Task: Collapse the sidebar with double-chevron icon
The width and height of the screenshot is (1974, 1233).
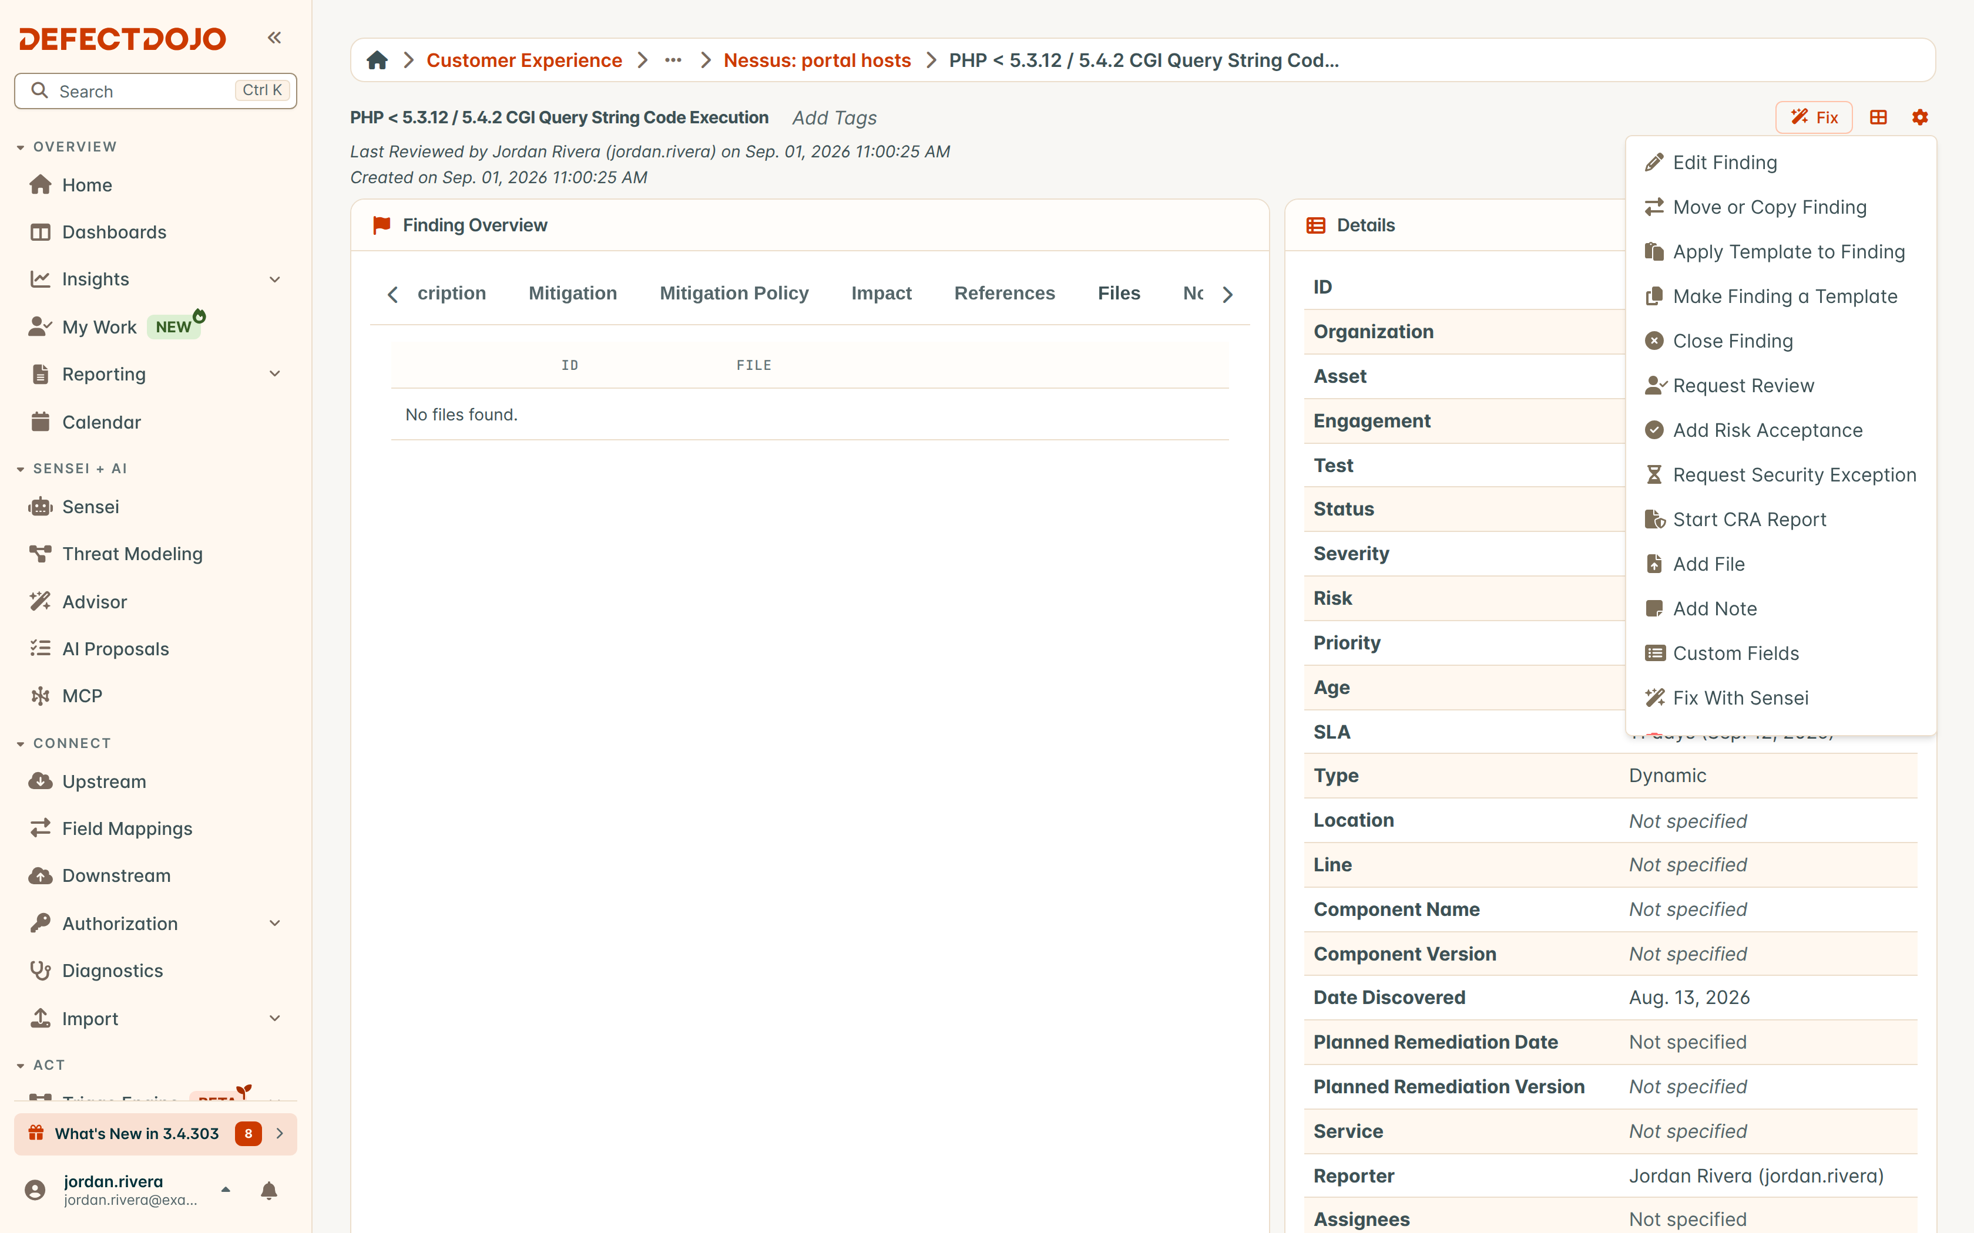Action: (x=274, y=38)
